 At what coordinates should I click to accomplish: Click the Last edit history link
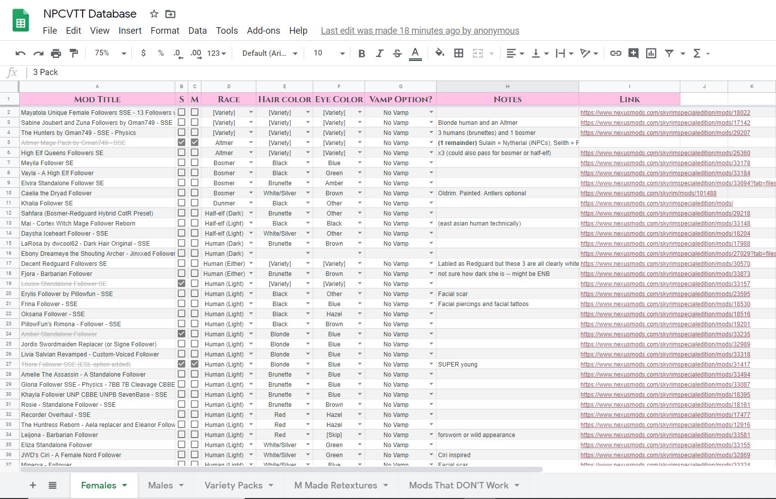(419, 31)
